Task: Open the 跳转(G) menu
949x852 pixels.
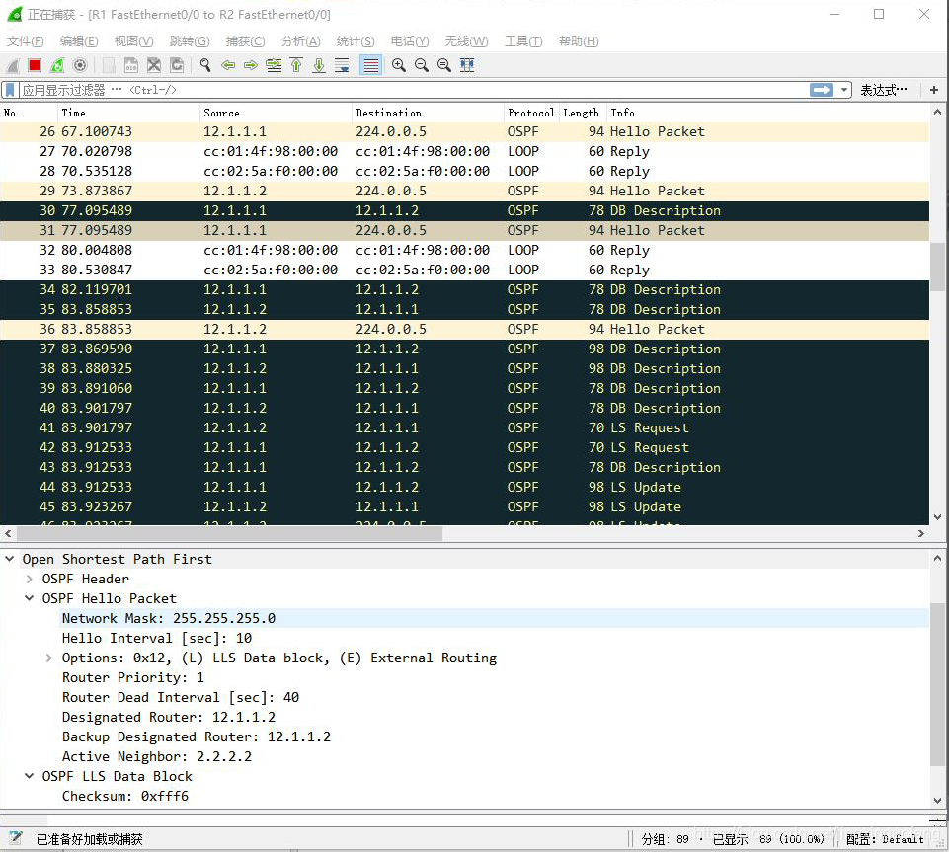Action: (190, 41)
